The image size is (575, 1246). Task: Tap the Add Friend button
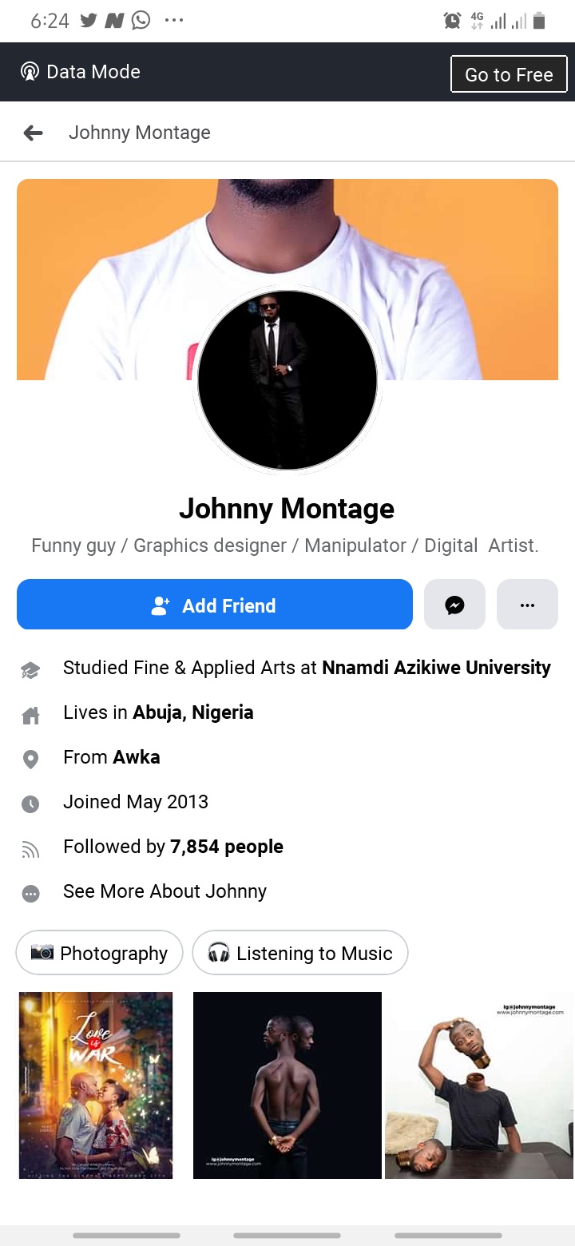coord(214,605)
